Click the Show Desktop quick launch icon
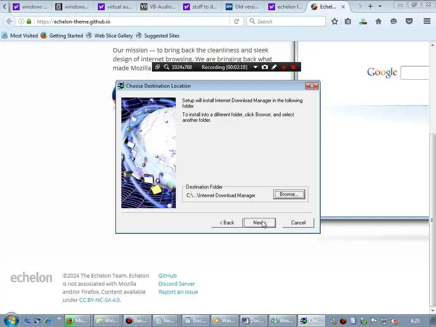436x327 pixels. (x=28, y=321)
